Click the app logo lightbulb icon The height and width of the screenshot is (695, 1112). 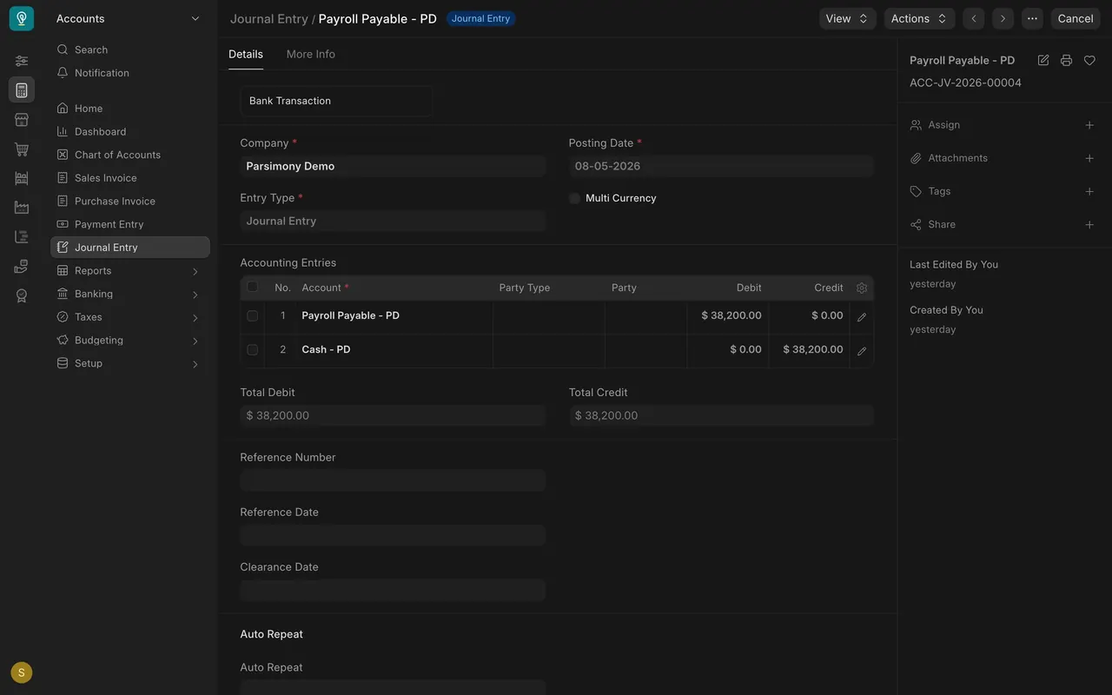(22, 18)
